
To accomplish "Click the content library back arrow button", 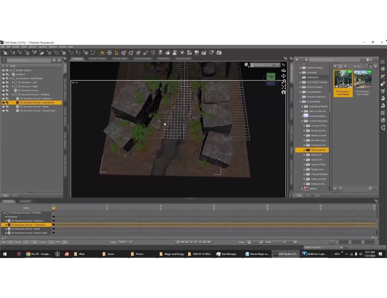I will [297, 60].
